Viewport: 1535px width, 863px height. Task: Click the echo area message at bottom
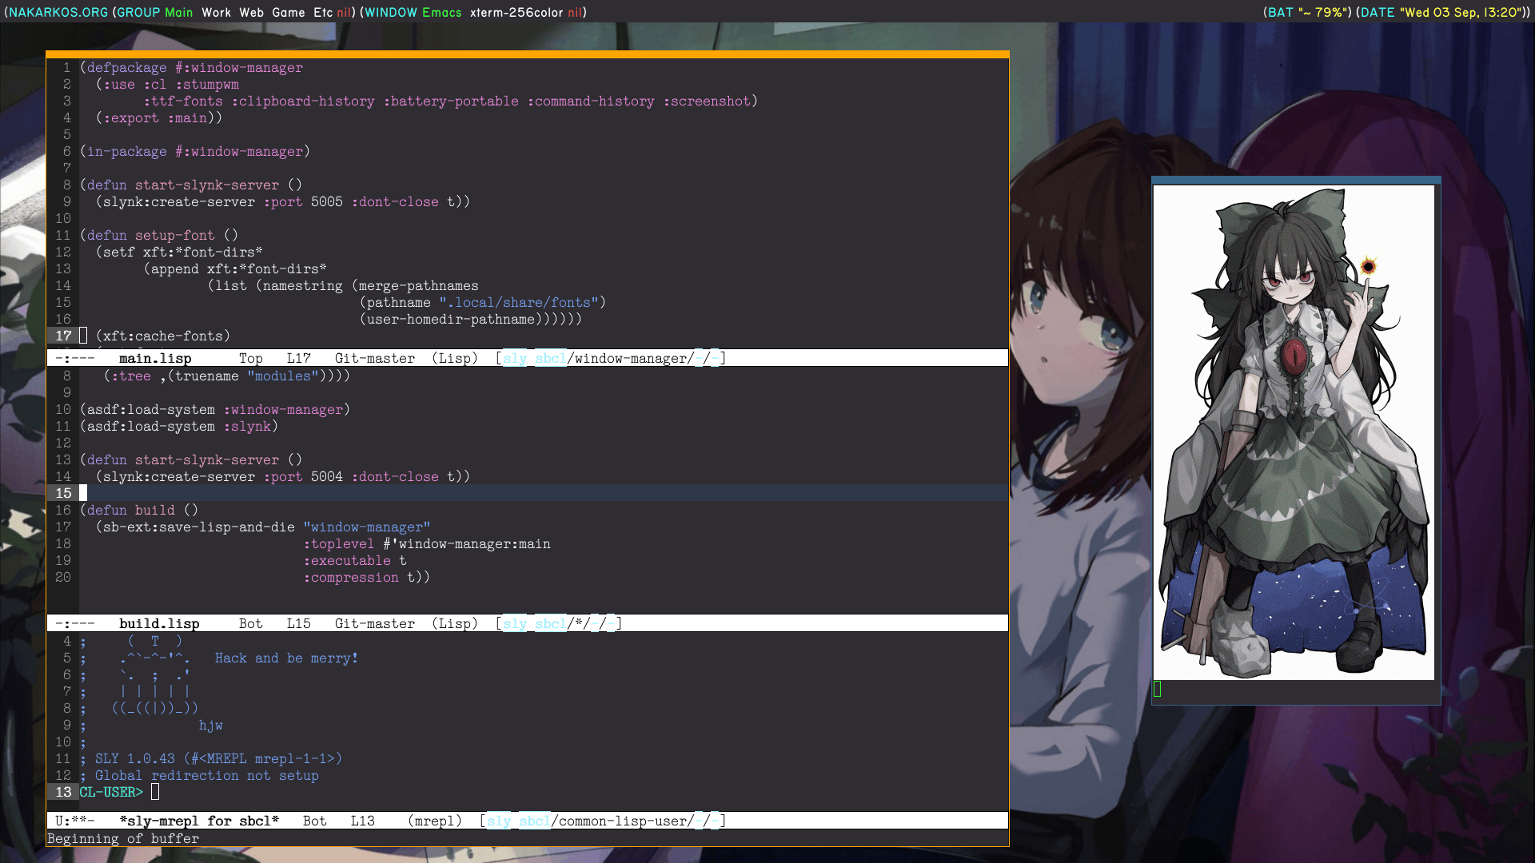tap(123, 839)
